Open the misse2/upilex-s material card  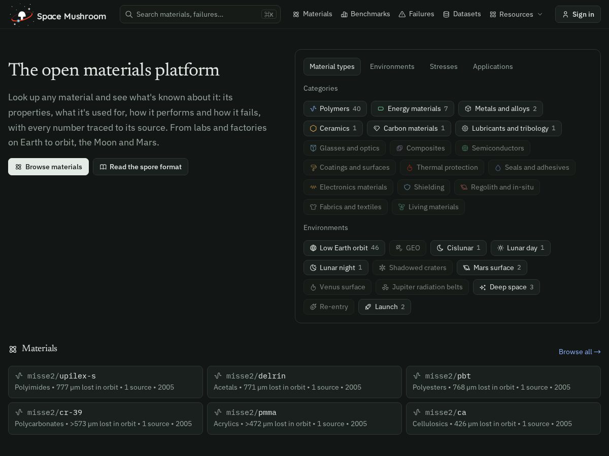click(x=106, y=382)
